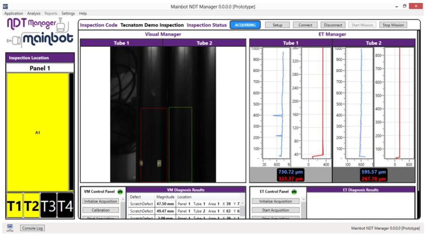Toggle the ACQUIRING status button

tap(245, 25)
